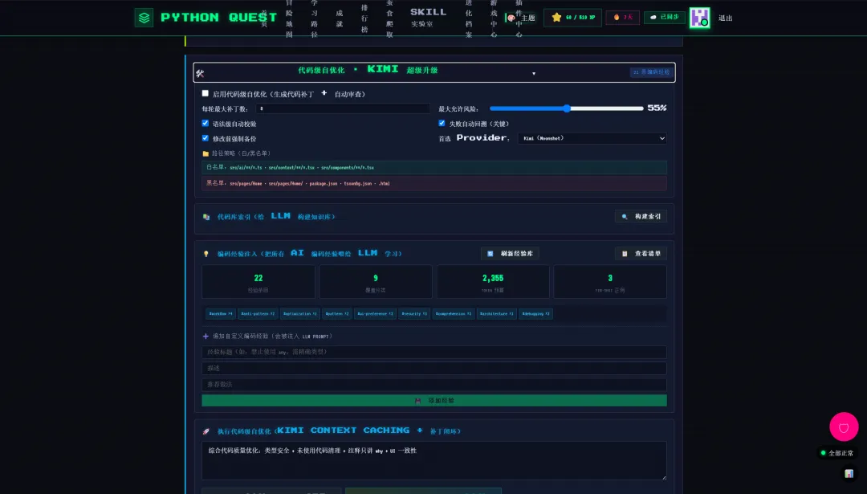
Task: Click the books icon beside 代码库索引
Action: pos(206,217)
